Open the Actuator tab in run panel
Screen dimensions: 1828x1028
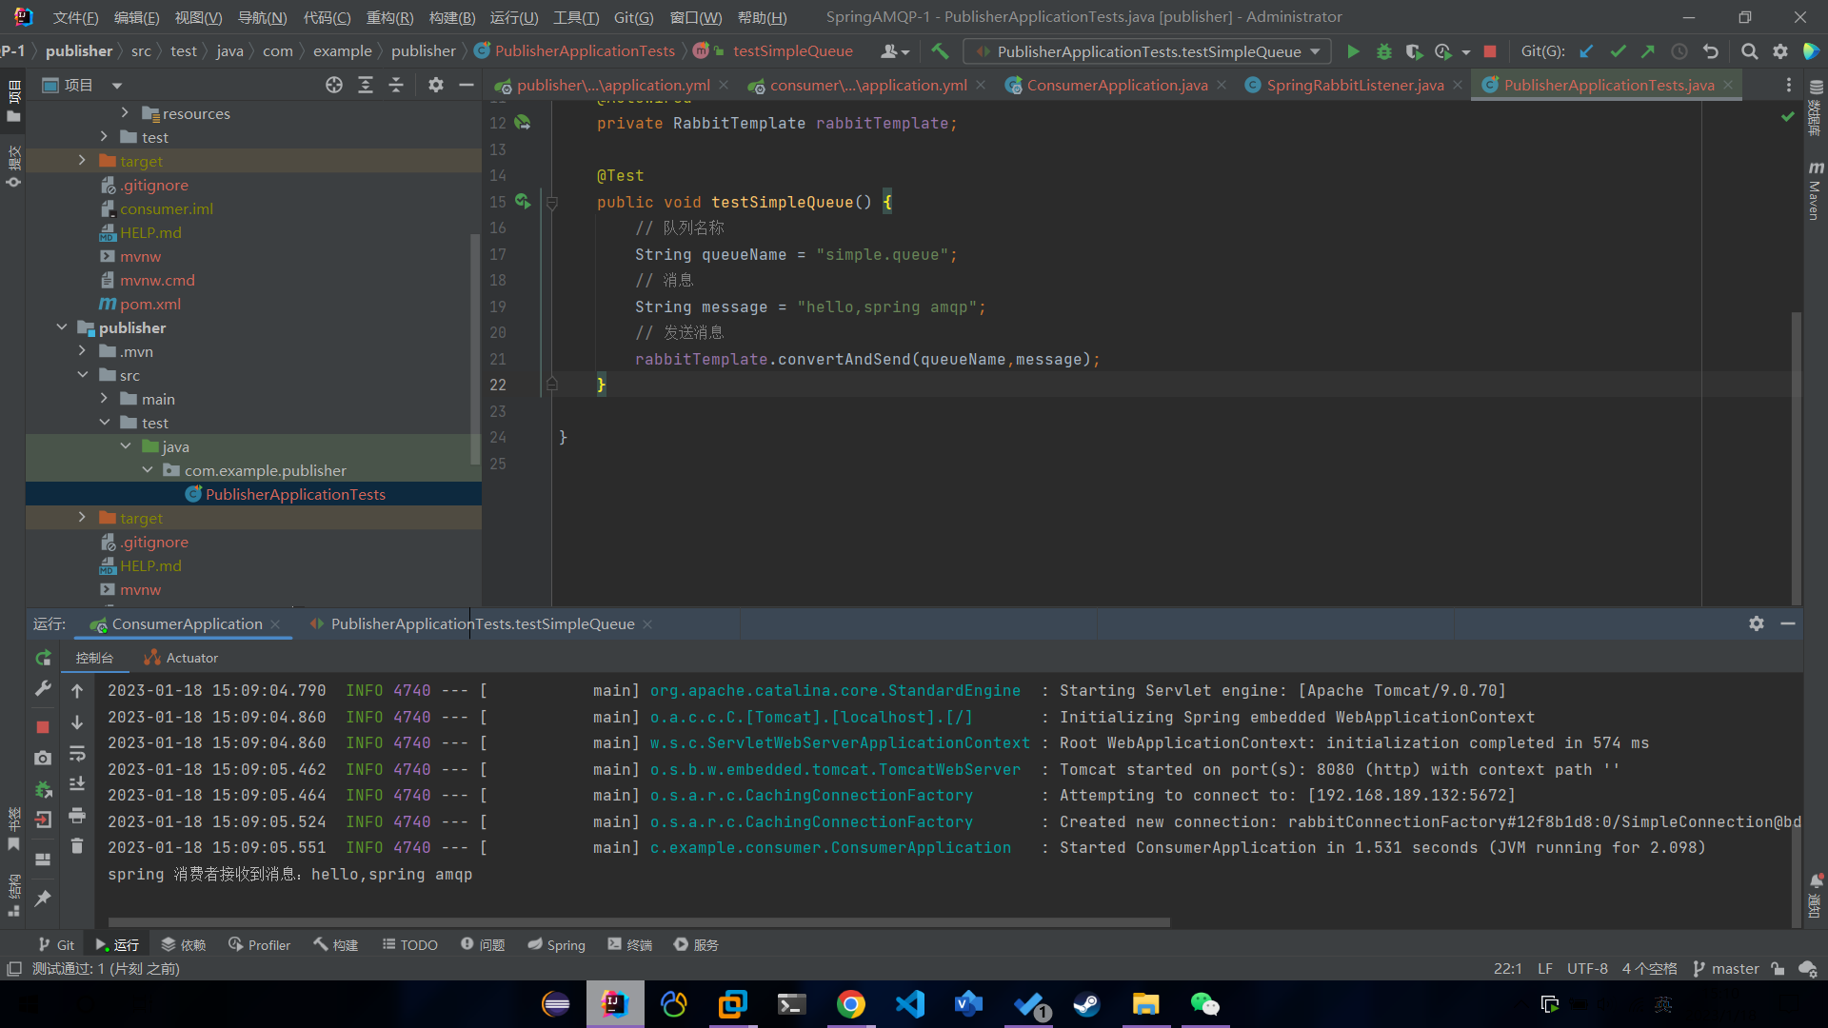[x=181, y=658]
